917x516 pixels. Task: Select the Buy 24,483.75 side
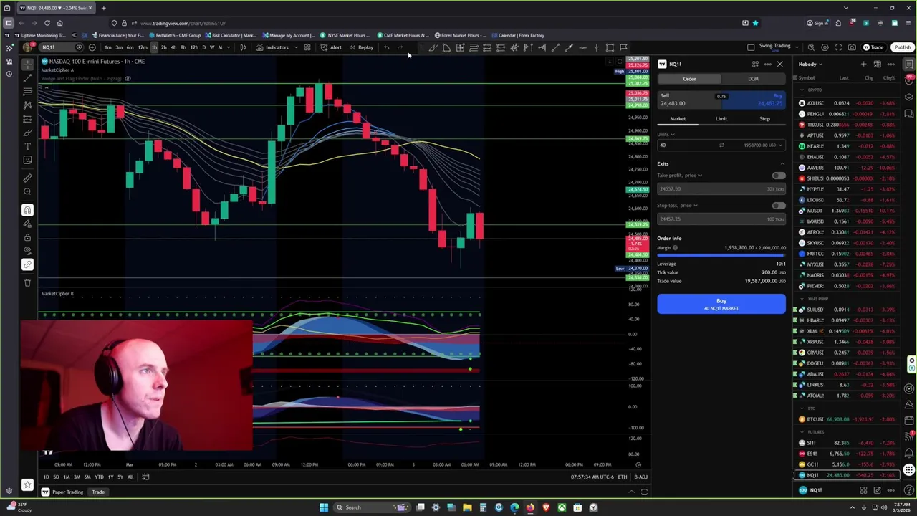[x=754, y=100]
